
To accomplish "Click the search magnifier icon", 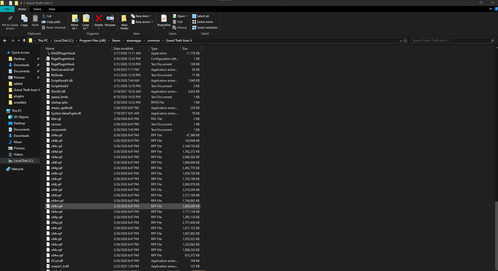I will click(x=492, y=41).
